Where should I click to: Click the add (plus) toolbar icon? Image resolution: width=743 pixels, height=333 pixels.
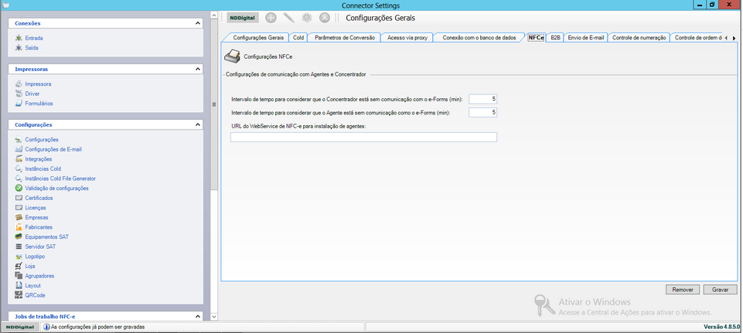[x=271, y=18]
